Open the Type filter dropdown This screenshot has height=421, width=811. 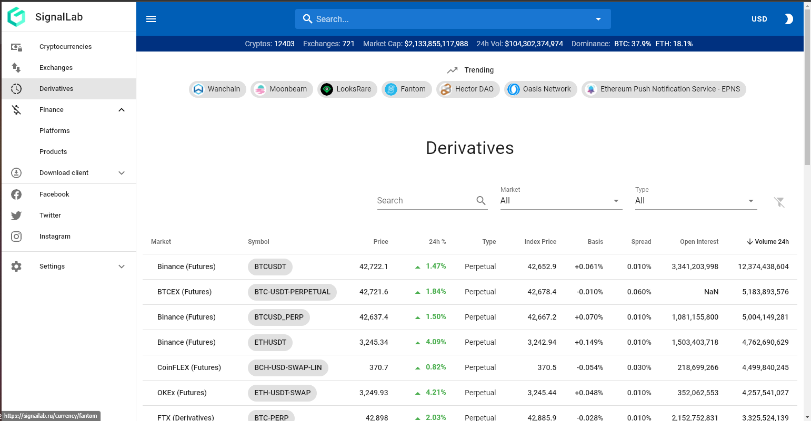(x=695, y=201)
